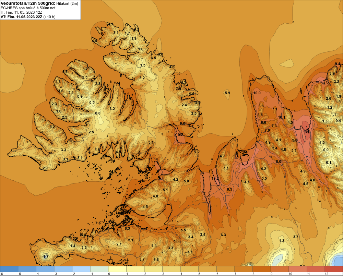
Task: Click the 6.8 temperature label
Action: pos(261,106)
